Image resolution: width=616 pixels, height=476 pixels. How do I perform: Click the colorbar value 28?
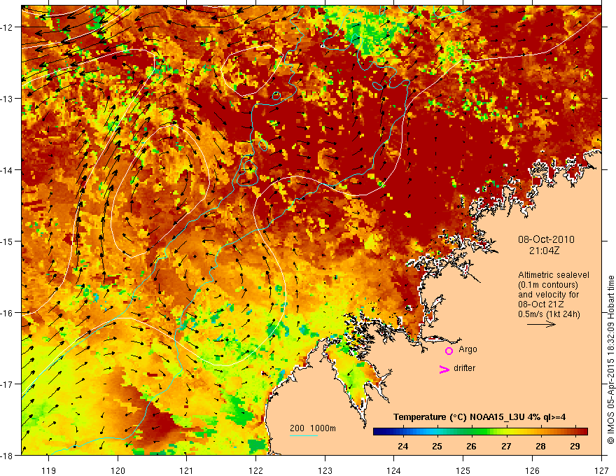coord(540,446)
